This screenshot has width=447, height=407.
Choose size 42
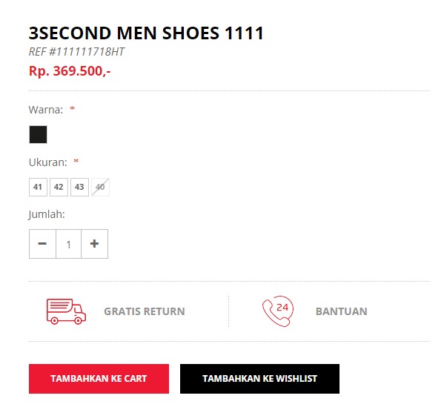pos(59,188)
